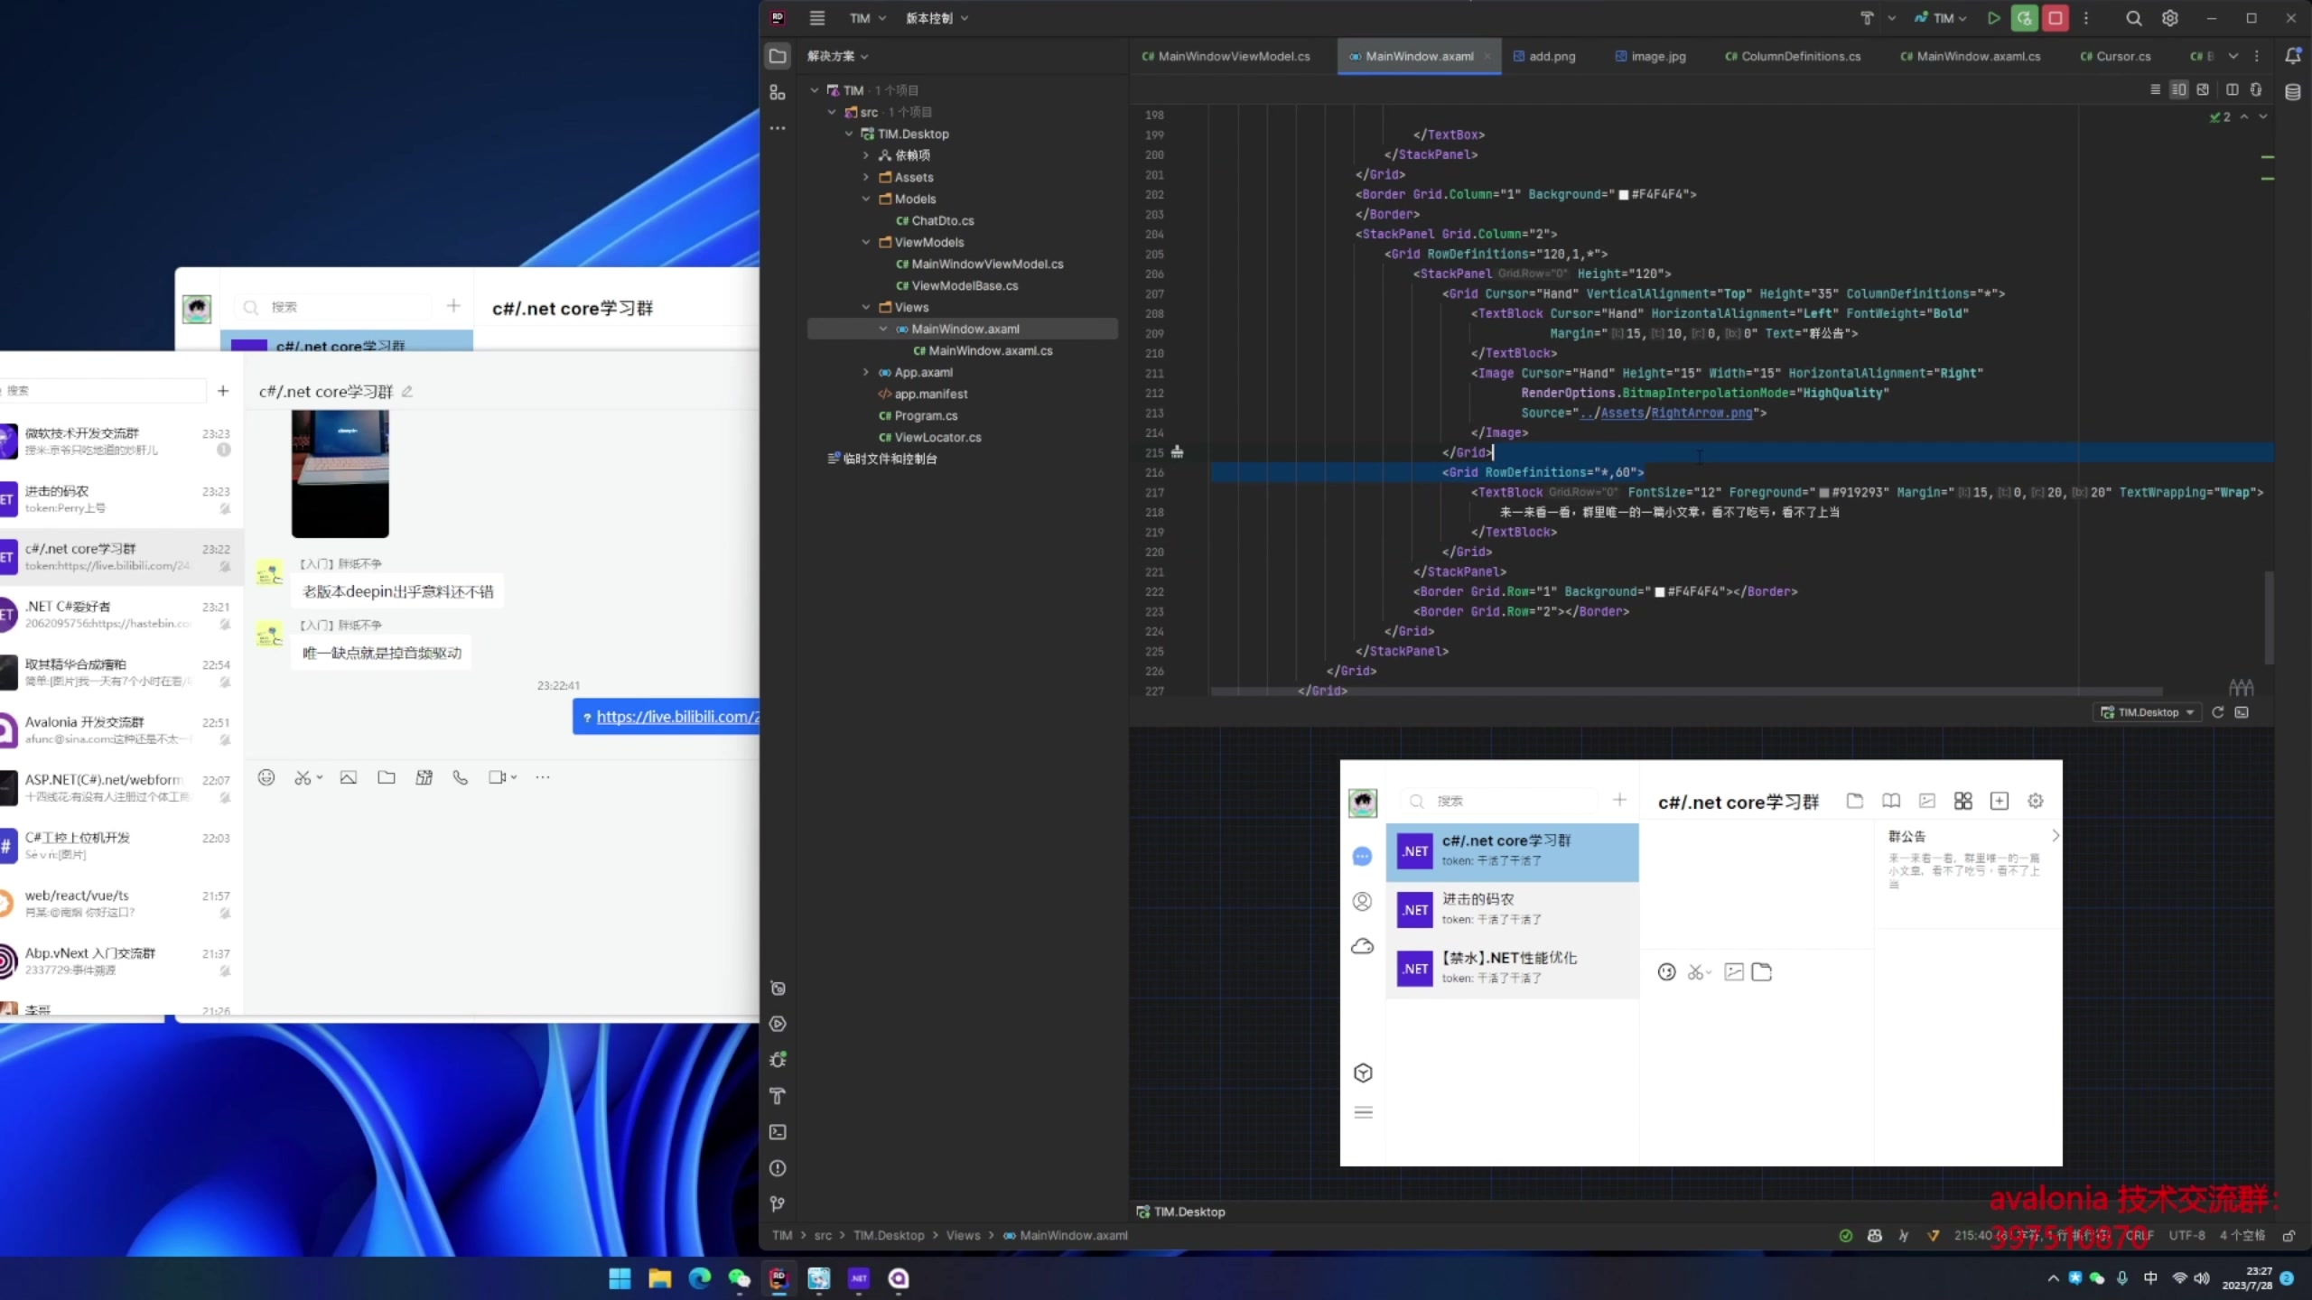Open the Terminal tool window icon
The height and width of the screenshot is (1300, 2312).
pyautogui.click(x=778, y=1132)
